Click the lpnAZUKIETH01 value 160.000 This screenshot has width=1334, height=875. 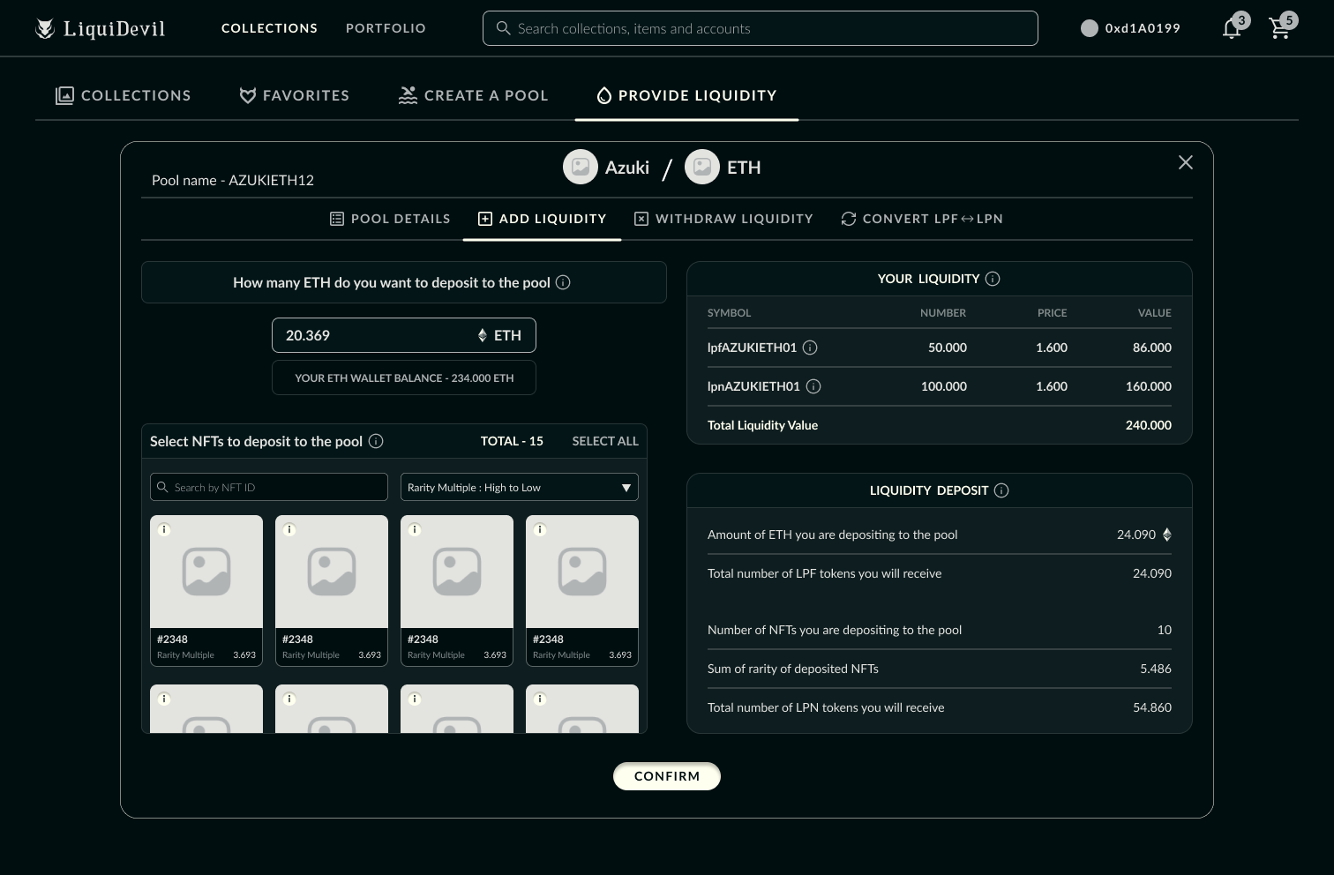1149,386
